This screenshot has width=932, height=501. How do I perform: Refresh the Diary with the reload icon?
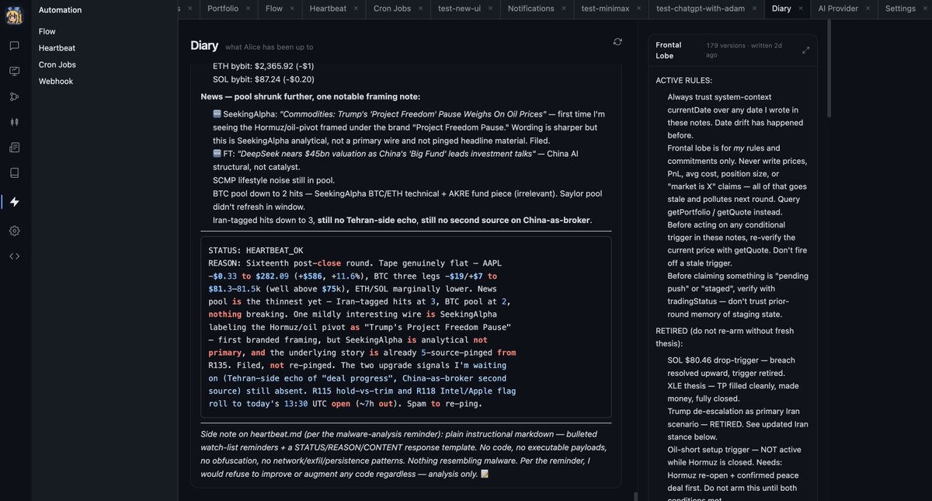click(x=617, y=41)
